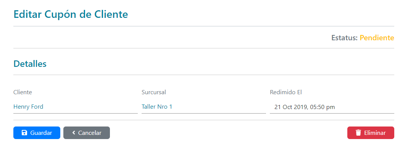Viewport: 408px width, 155px height.
Task: Open the Taller Nro 1 branch link
Action: point(157,107)
